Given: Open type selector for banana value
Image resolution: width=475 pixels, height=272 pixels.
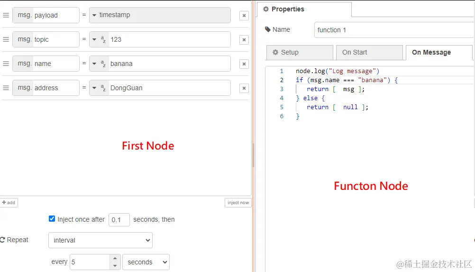Looking at the screenshot, I should coord(94,64).
